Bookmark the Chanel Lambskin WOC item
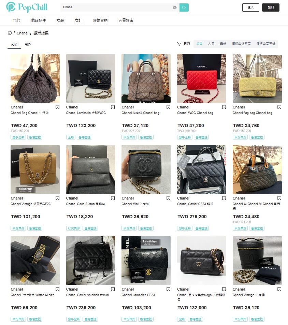The image size is (288, 325). (113, 107)
